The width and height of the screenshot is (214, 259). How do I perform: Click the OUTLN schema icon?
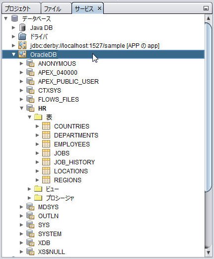[30, 216]
